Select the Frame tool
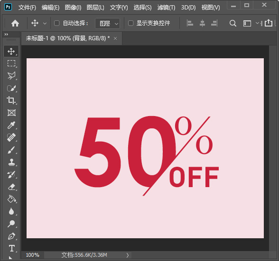The height and width of the screenshot is (261, 279). click(x=11, y=113)
